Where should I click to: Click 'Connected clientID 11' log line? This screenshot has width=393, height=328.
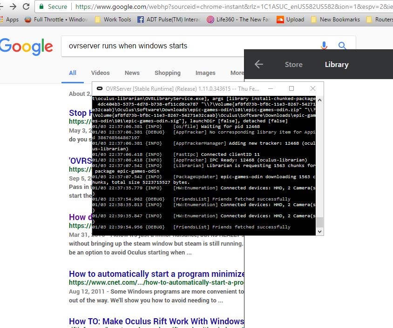(x=176, y=154)
